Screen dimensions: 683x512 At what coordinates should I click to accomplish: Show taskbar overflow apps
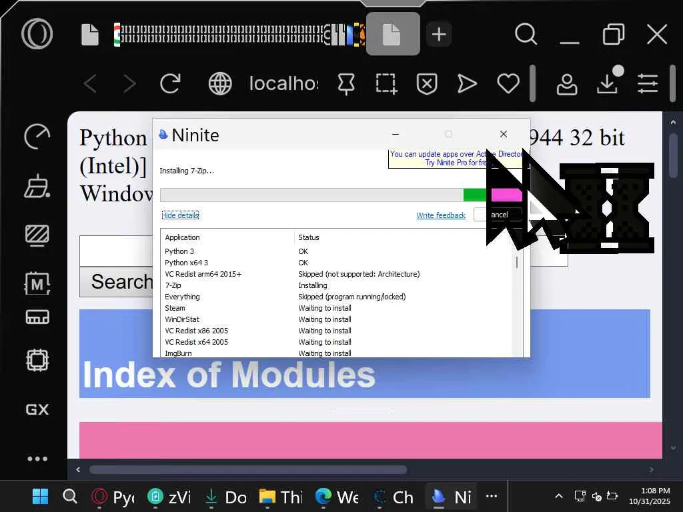(492, 496)
